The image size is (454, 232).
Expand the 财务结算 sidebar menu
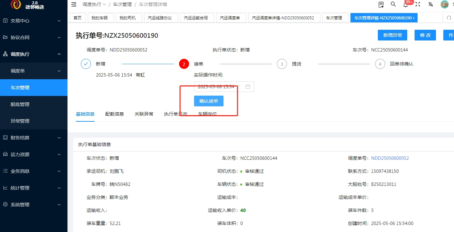tap(34, 138)
